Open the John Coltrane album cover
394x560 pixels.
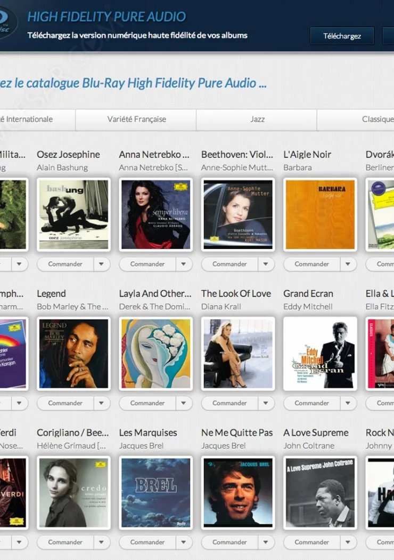click(x=320, y=493)
